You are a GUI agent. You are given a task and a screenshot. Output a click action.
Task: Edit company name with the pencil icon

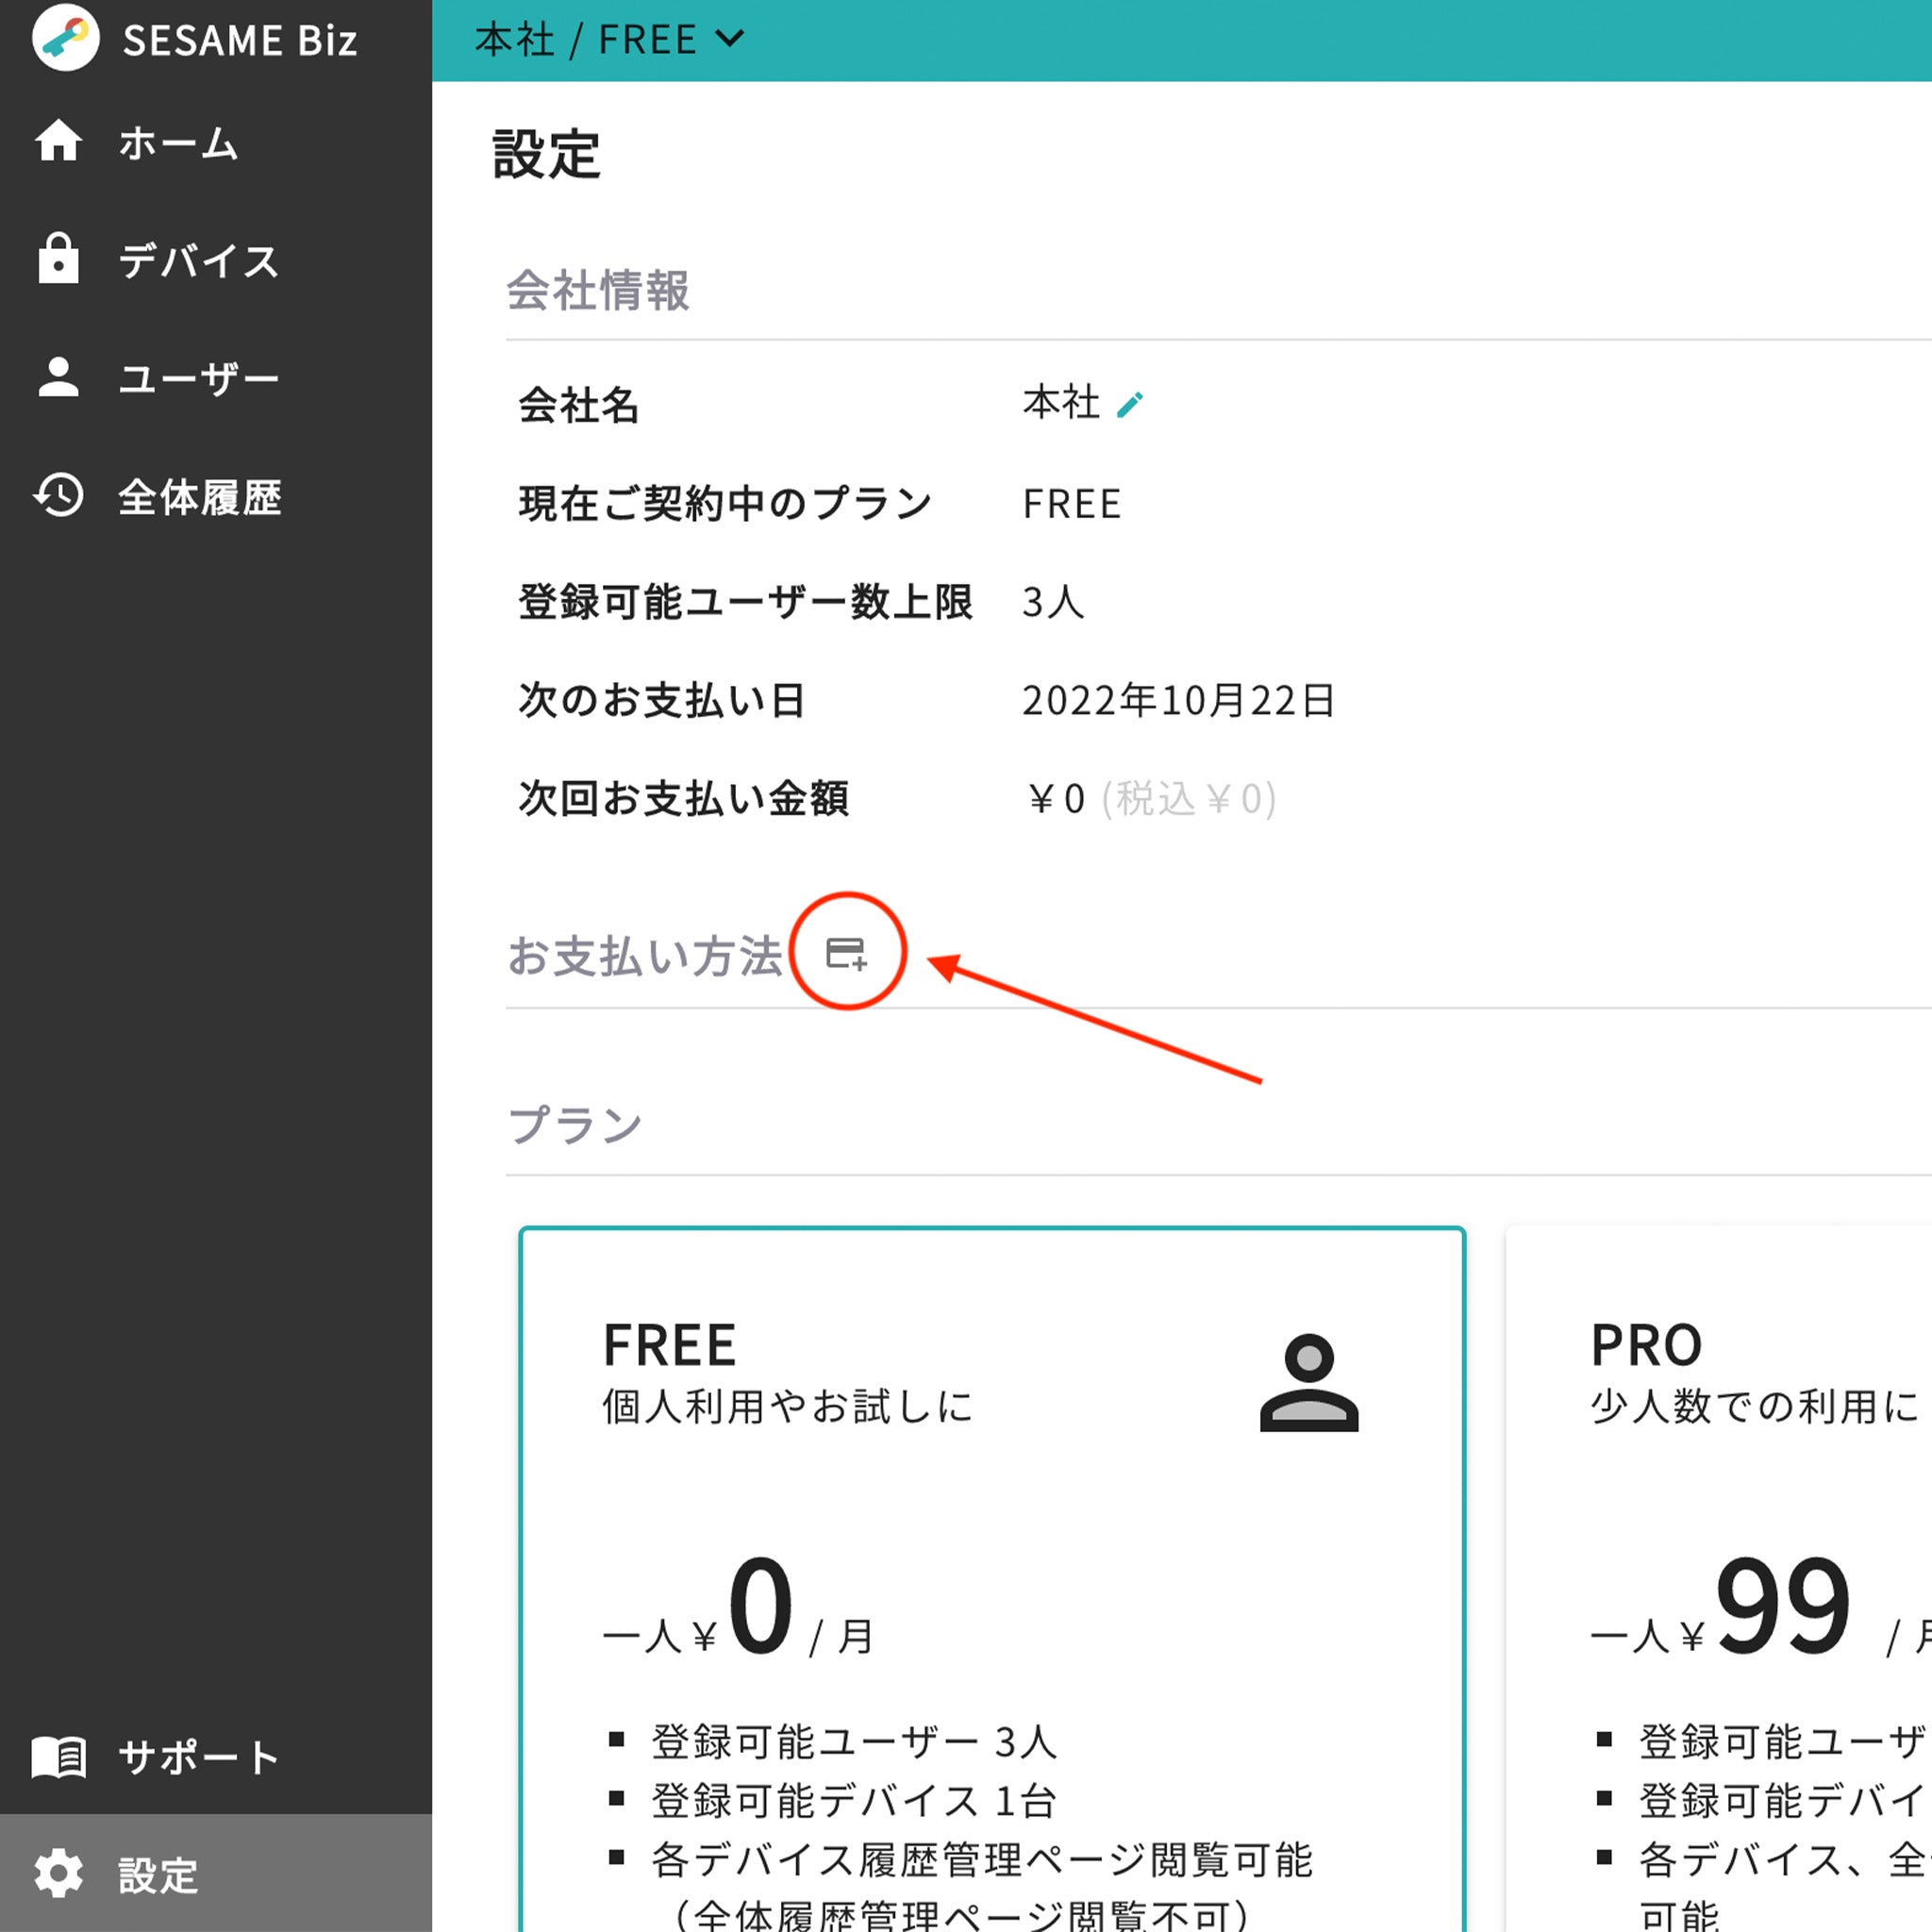[1130, 404]
